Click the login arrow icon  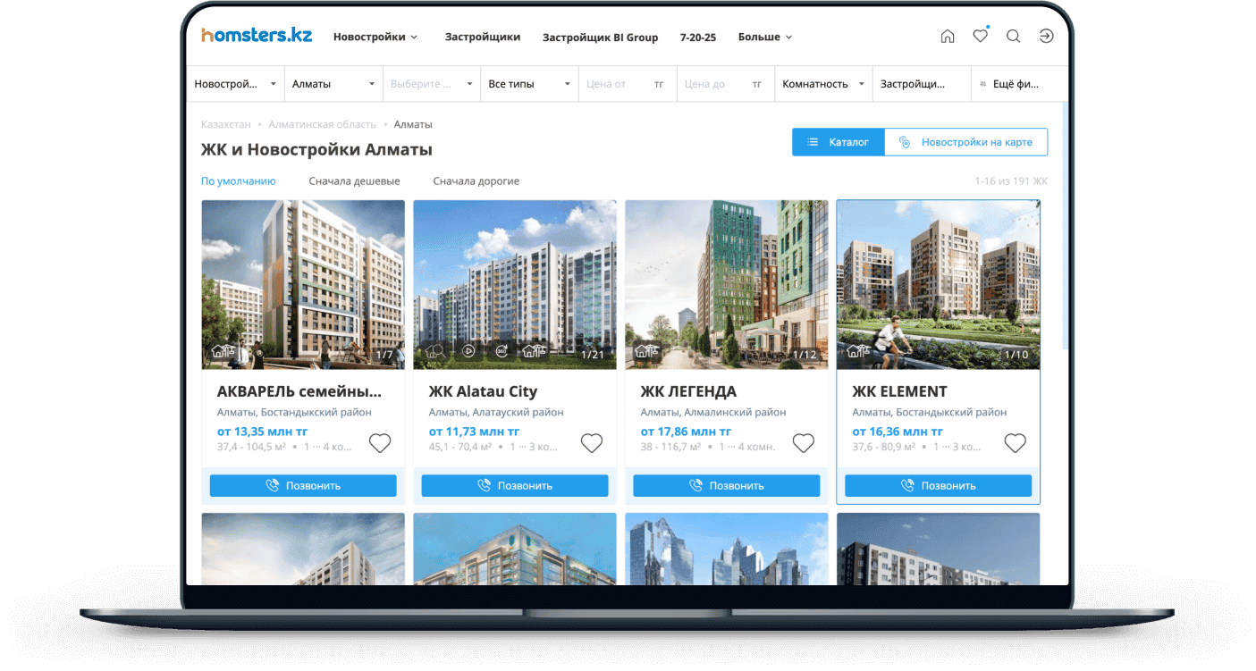point(1046,37)
